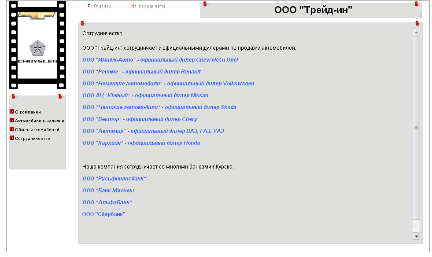Click the red arrow icon beside О компании
The height and width of the screenshot is (257, 432).
(x=12, y=112)
